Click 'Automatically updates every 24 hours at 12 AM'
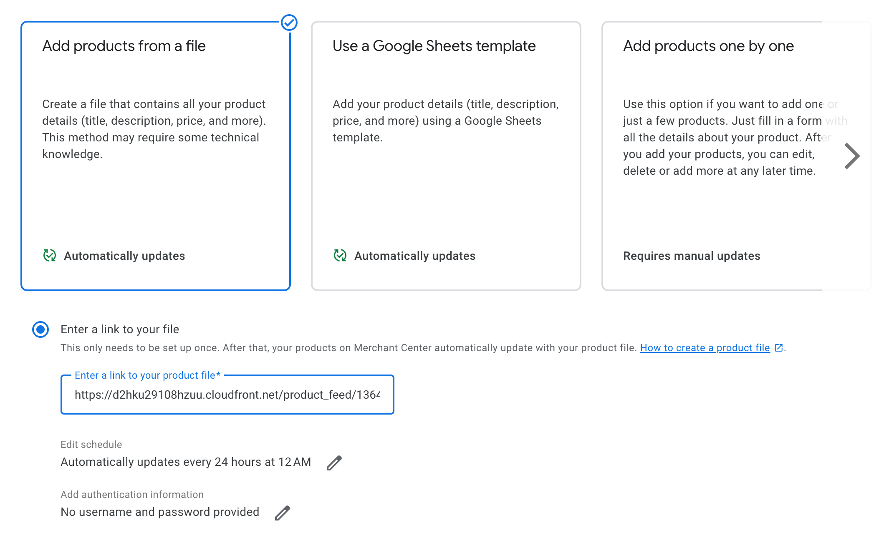The height and width of the screenshot is (538, 894). (186, 462)
